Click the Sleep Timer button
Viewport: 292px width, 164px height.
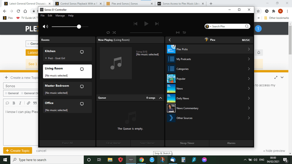tap(187, 143)
